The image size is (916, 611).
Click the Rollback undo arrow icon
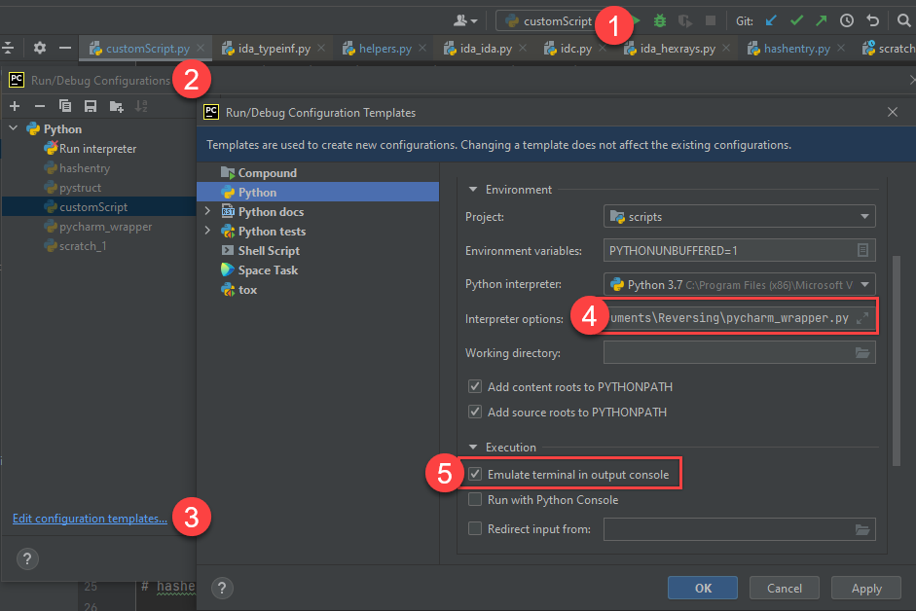tap(873, 21)
